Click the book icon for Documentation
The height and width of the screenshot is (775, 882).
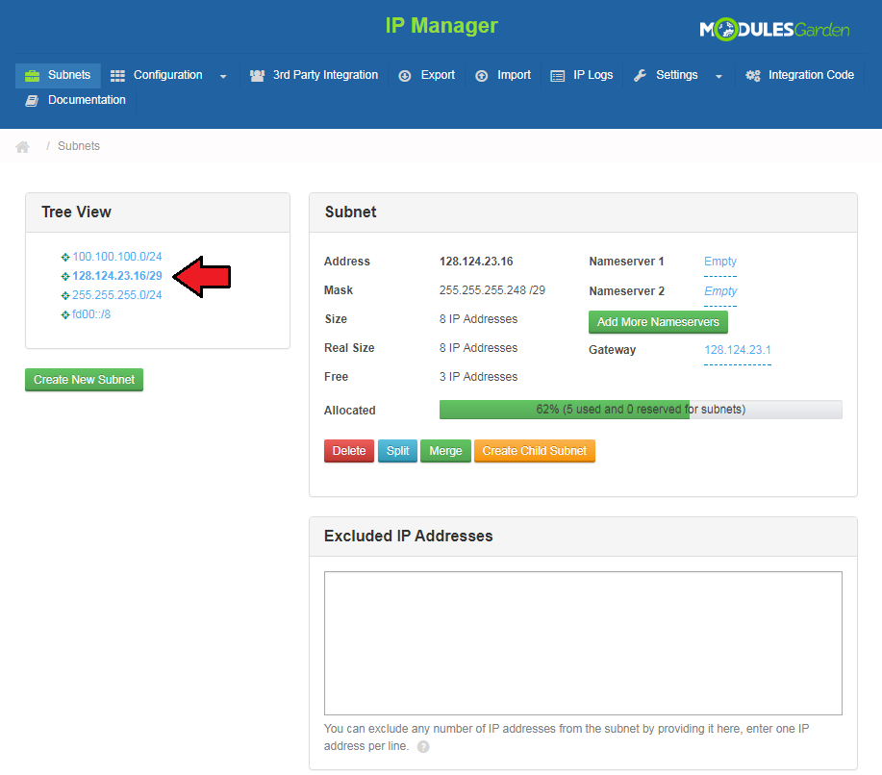point(32,101)
